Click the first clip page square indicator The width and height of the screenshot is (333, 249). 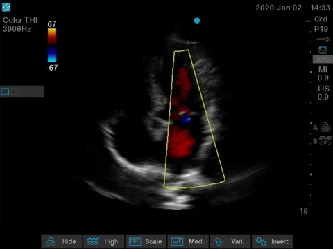pyautogui.click(x=5, y=92)
